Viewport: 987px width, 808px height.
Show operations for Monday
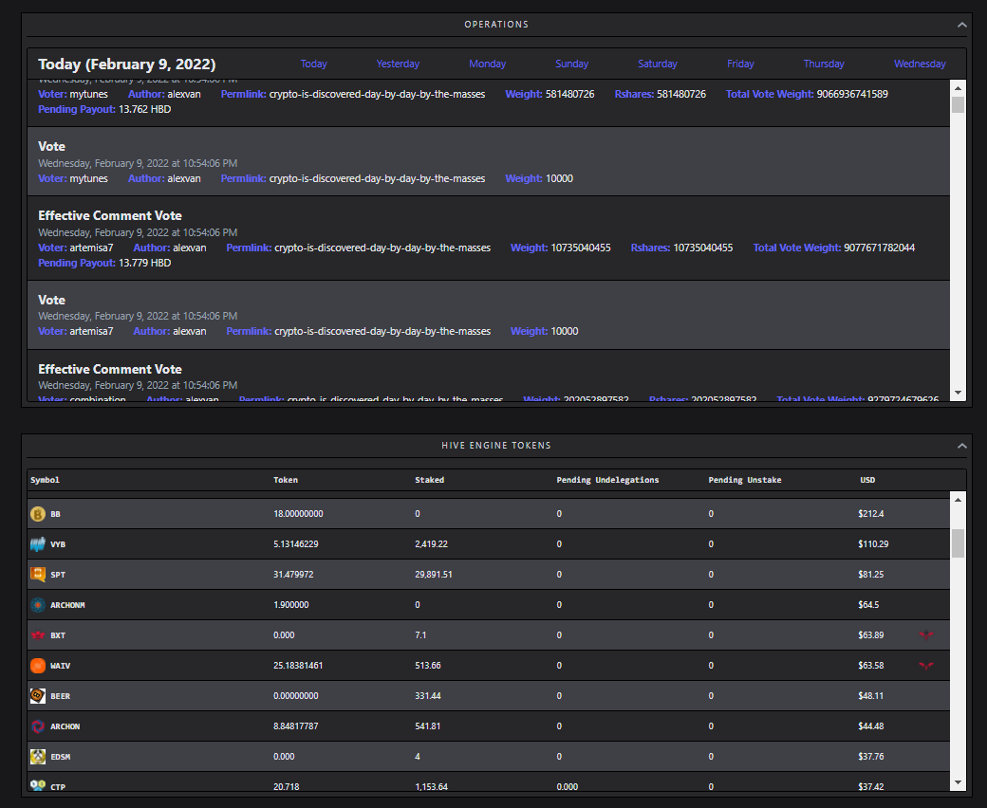[487, 64]
